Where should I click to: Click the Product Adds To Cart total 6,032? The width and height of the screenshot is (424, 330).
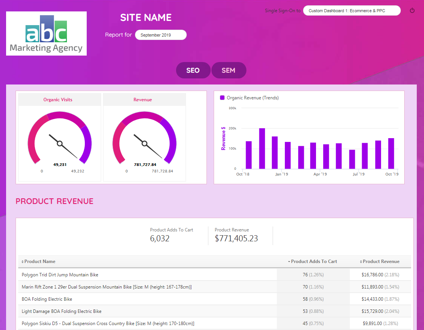tap(160, 239)
